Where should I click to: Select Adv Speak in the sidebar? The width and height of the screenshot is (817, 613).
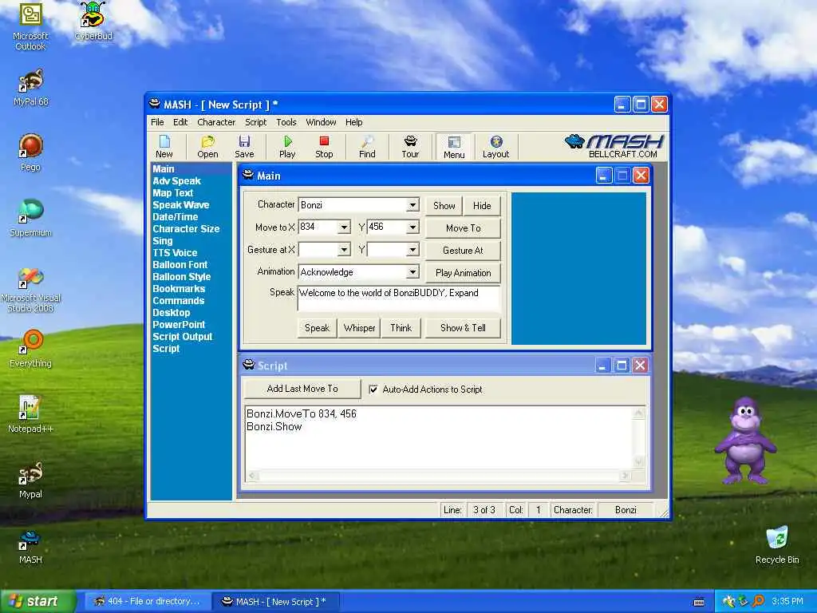[176, 181]
